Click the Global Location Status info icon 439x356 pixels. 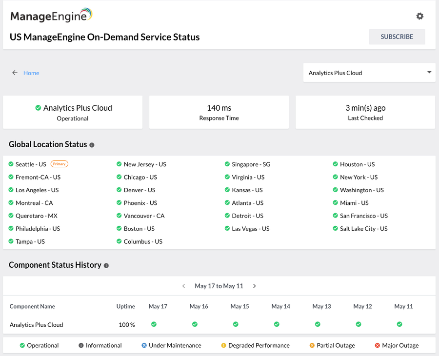(x=92, y=145)
